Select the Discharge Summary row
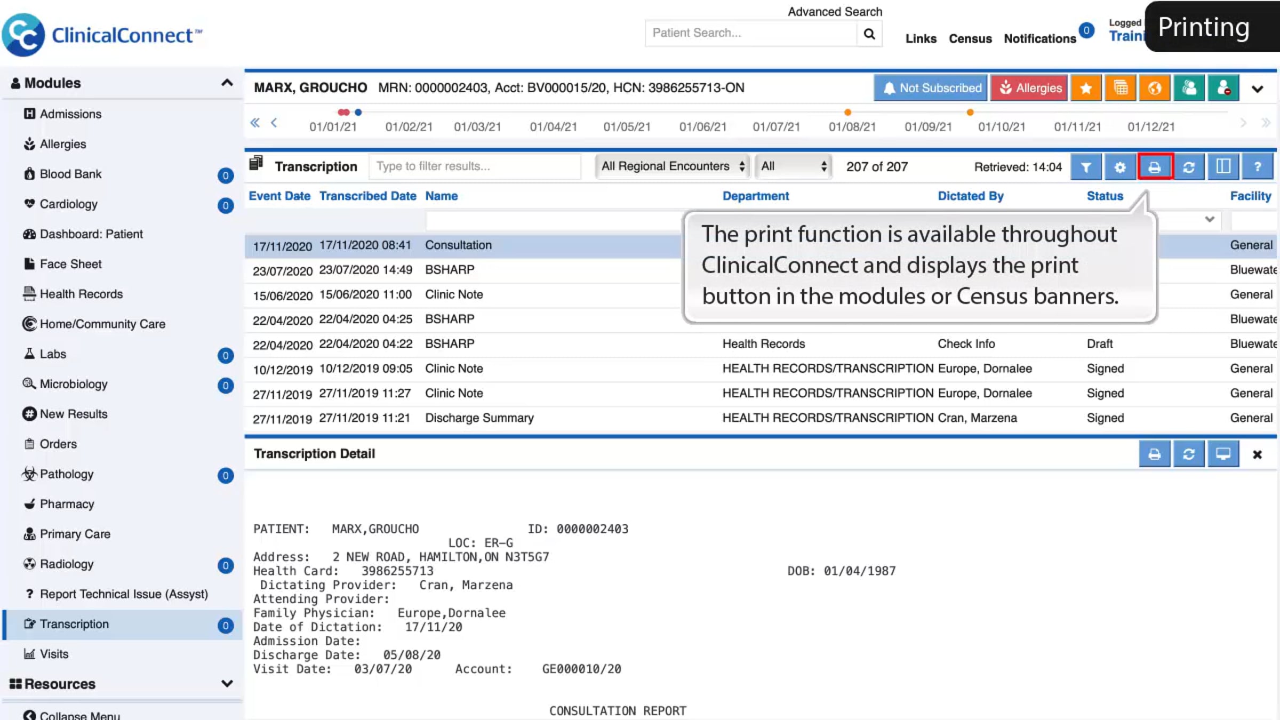This screenshot has height=720, width=1280. 761,419
